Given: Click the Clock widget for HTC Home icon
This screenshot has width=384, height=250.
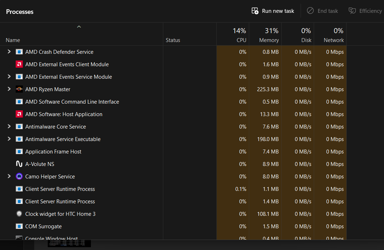Looking at the screenshot, I should click(19, 214).
